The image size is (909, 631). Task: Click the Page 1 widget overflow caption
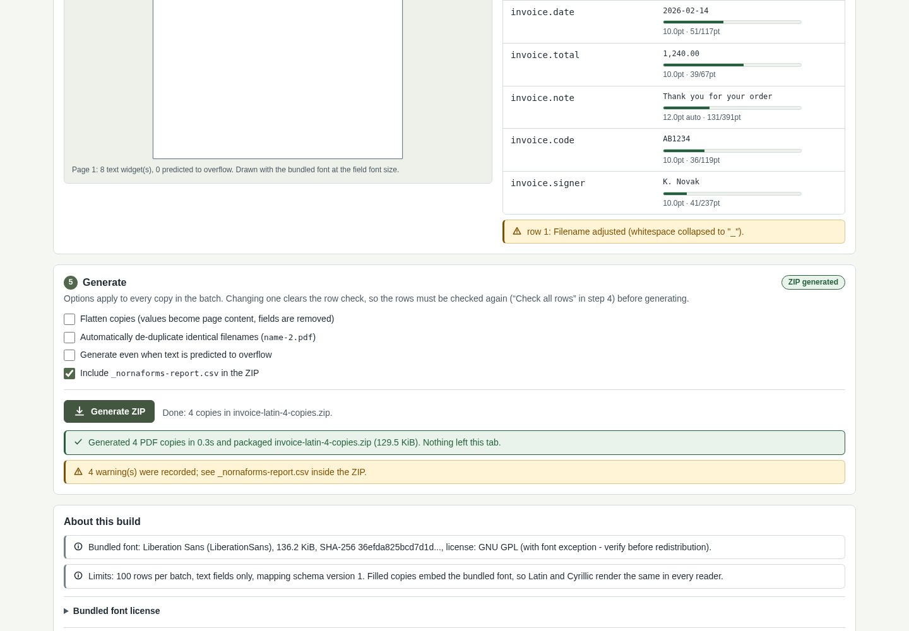[x=235, y=170]
